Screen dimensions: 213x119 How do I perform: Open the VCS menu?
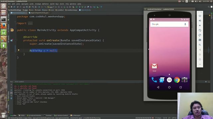point(67,4)
